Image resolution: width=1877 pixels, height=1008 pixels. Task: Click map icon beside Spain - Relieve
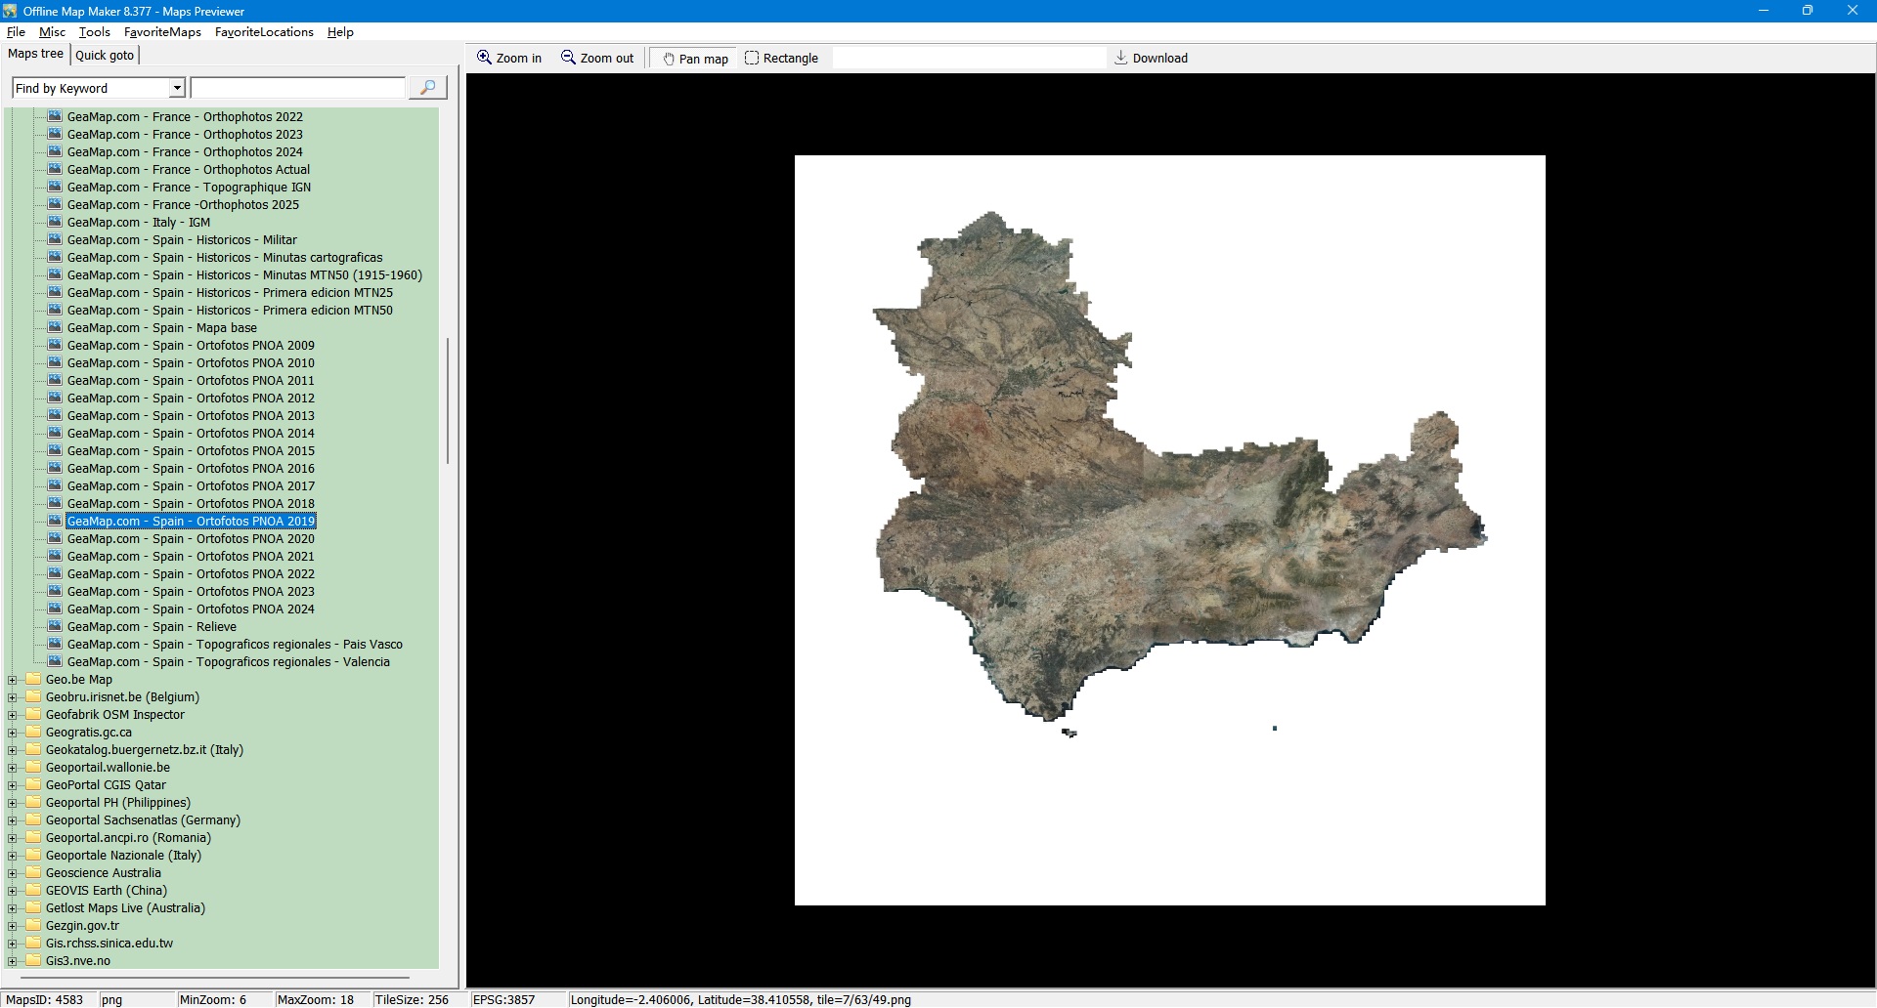point(56,627)
